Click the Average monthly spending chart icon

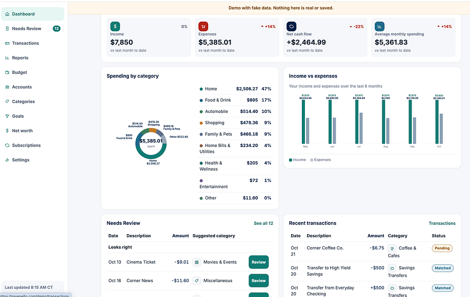click(x=379, y=26)
